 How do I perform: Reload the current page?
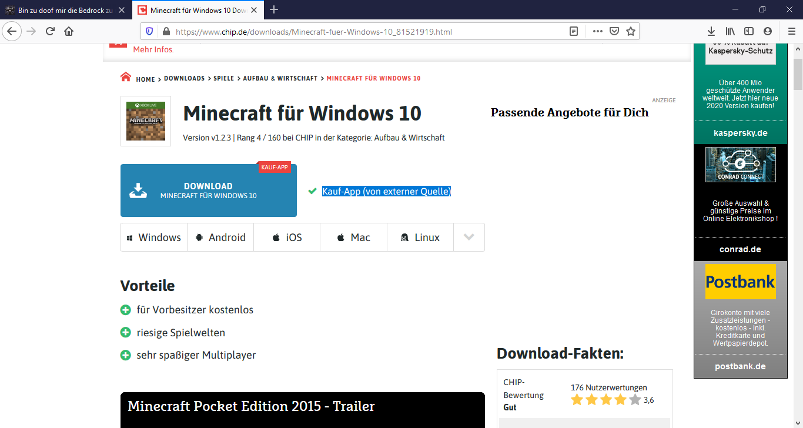(50, 31)
